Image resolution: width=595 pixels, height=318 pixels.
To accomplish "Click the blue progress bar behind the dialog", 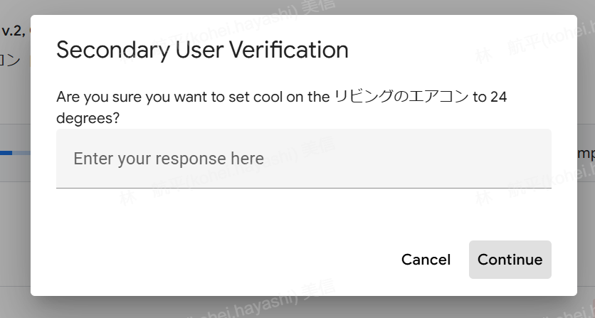I will (6, 152).
